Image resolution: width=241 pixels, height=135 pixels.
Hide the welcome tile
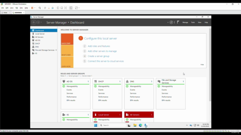pos(202,64)
